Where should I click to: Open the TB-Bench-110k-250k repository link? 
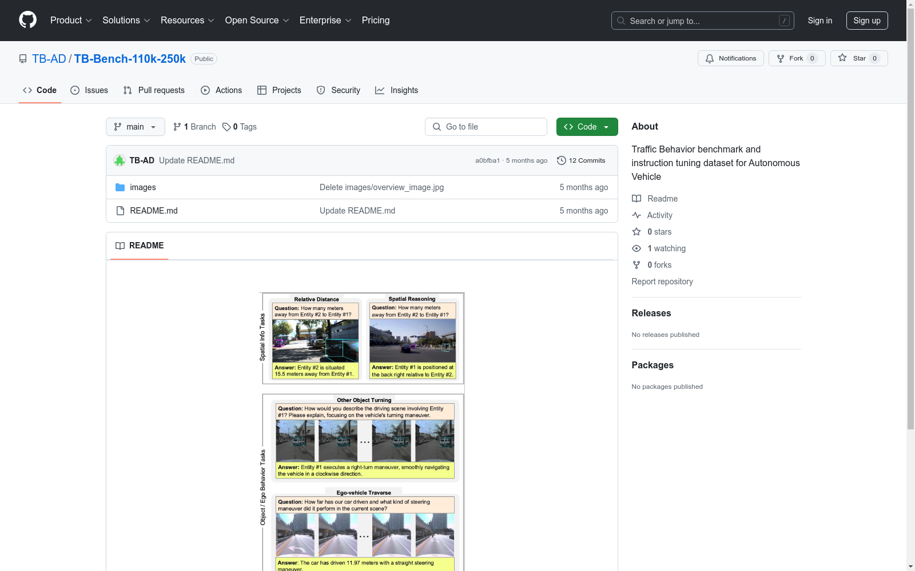130,59
